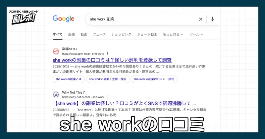
Task: Clear the search box with the X icon
Action: (x=201, y=19)
